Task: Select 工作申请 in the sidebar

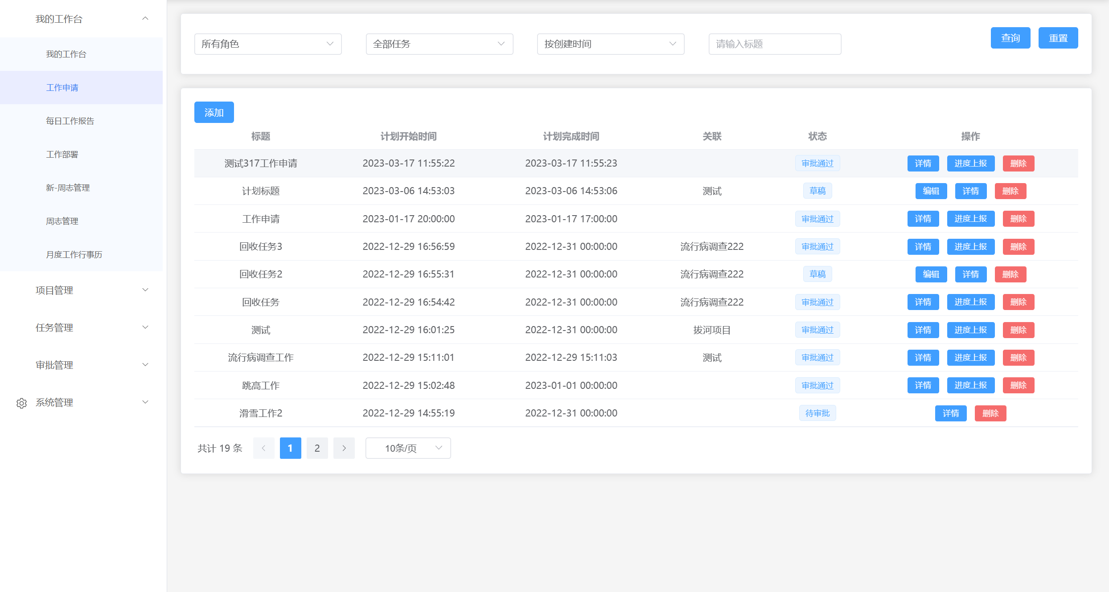Action: coord(81,88)
